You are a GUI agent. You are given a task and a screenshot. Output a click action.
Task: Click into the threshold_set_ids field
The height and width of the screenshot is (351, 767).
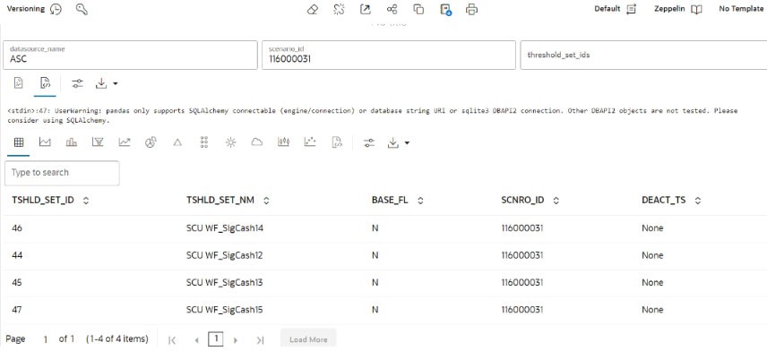point(643,55)
